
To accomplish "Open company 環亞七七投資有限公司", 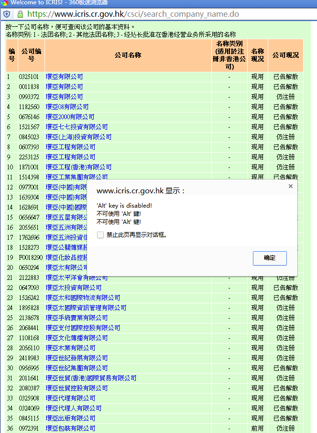I will (77, 127).
